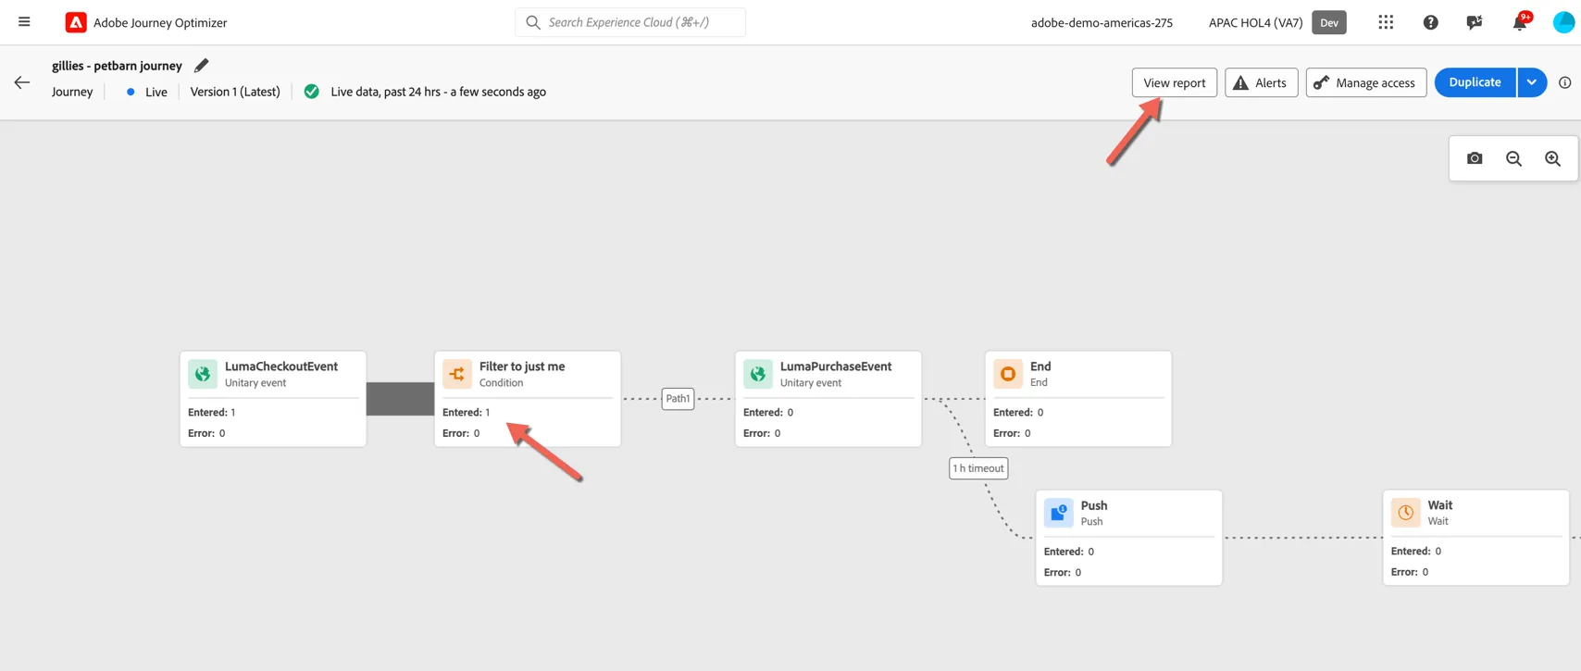Expand the Duplicate dropdown arrow
Image resolution: width=1581 pixels, height=671 pixels.
point(1532,82)
